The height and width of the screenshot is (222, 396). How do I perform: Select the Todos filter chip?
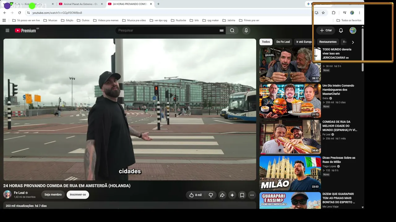click(x=266, y=42)
